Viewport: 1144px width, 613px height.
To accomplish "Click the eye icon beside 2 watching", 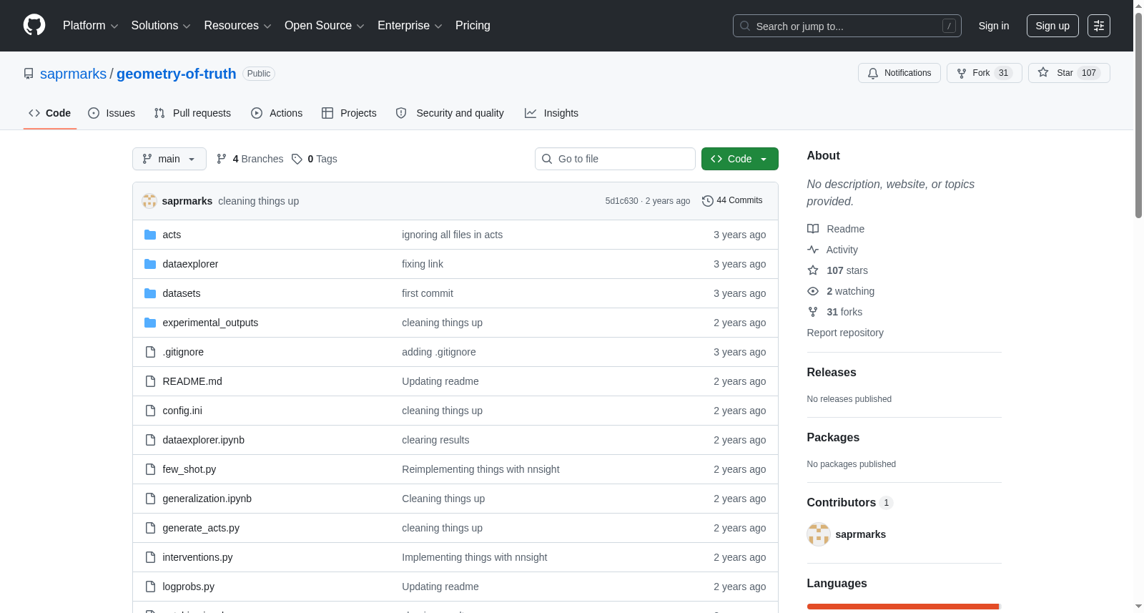I will [x=813, y=291].
